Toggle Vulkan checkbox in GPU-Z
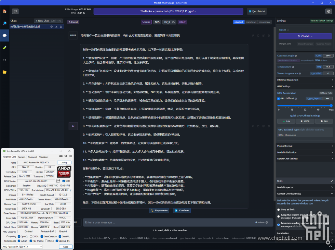 [19, 241]
